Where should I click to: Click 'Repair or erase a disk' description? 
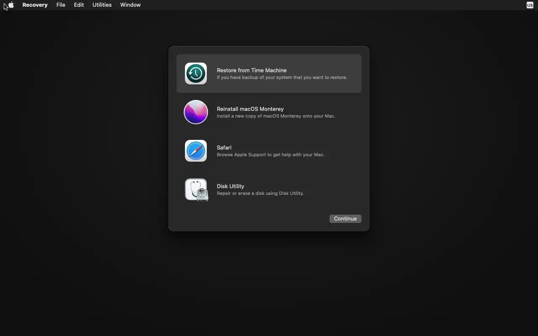click(x=260, y=193)
